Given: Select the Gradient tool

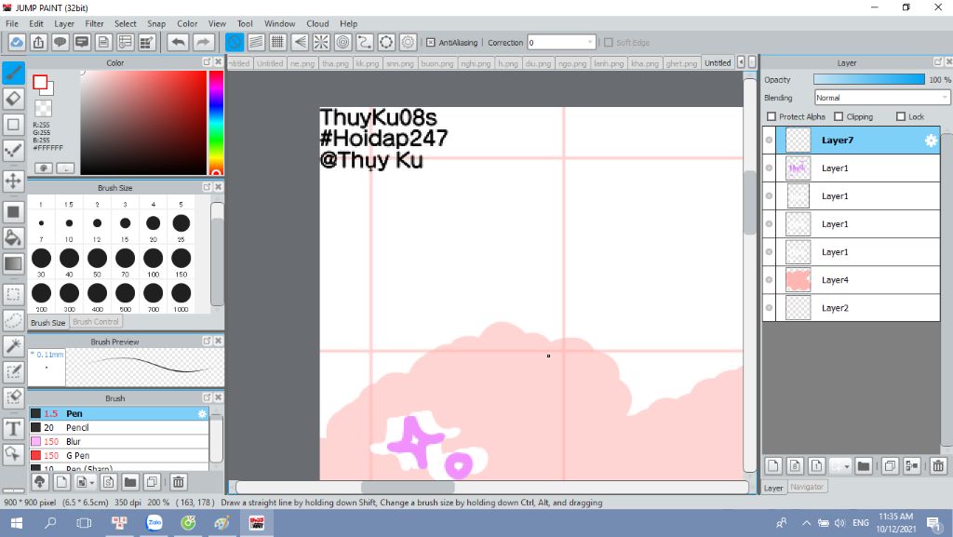Looking at the screenshot, I should pos(13,263).
